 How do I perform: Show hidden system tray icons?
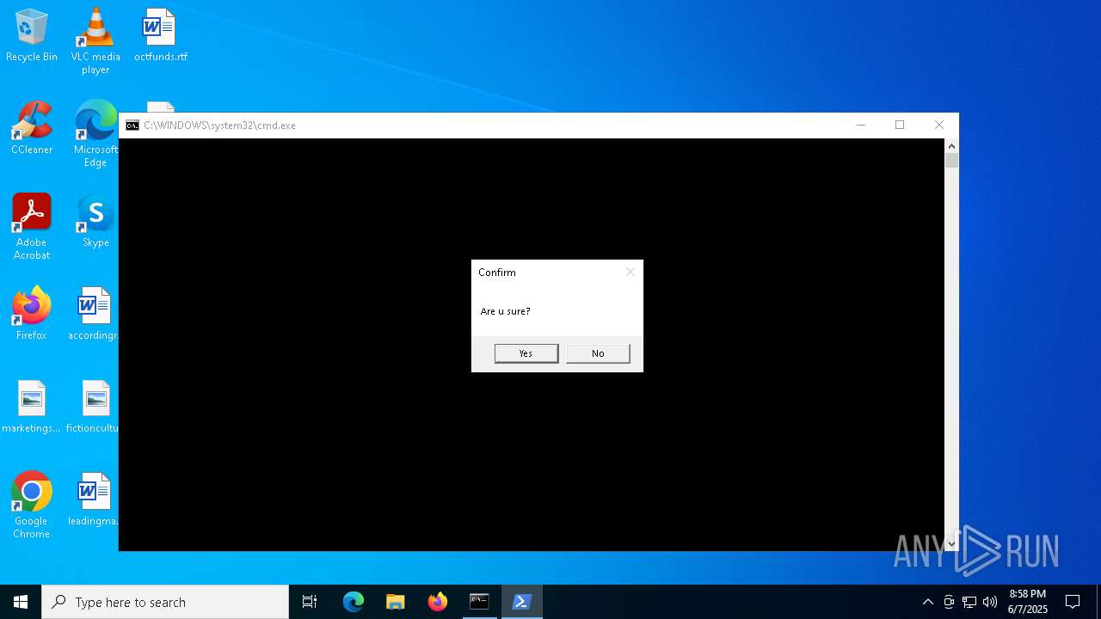(927, 602)
